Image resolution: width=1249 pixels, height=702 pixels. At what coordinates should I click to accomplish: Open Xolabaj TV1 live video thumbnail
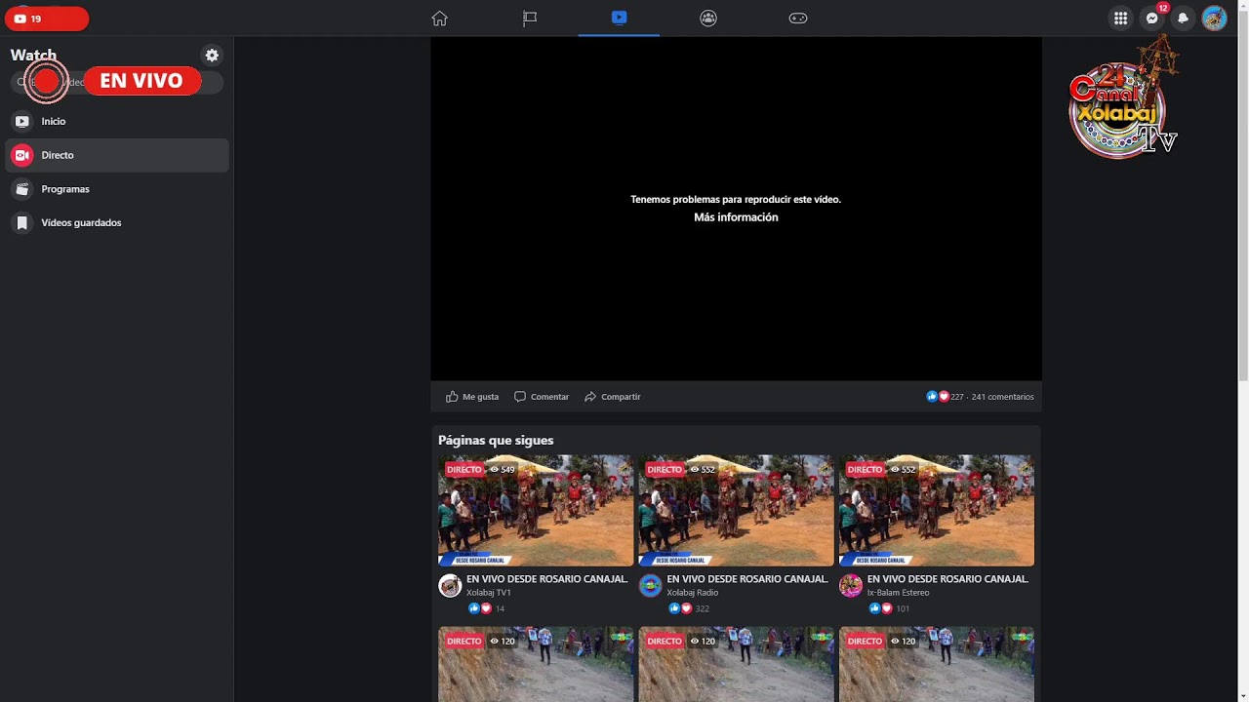(536, 510)
